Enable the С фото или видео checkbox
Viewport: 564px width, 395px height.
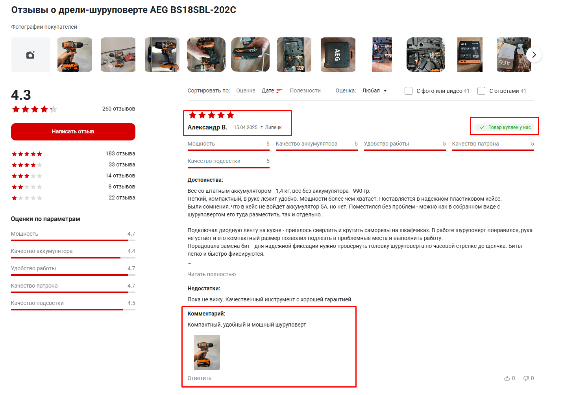tap(409, 91)
